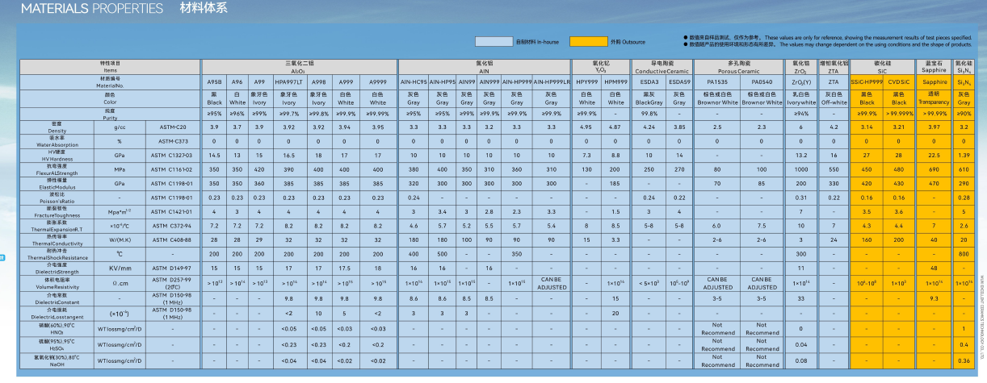
Task: Click material number 'AlN-HP999LR'
Action: click(x=551, y=82)
